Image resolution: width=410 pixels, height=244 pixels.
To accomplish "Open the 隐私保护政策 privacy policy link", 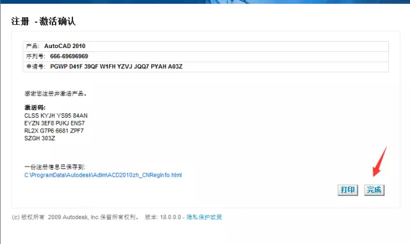I will pos(204,217).
